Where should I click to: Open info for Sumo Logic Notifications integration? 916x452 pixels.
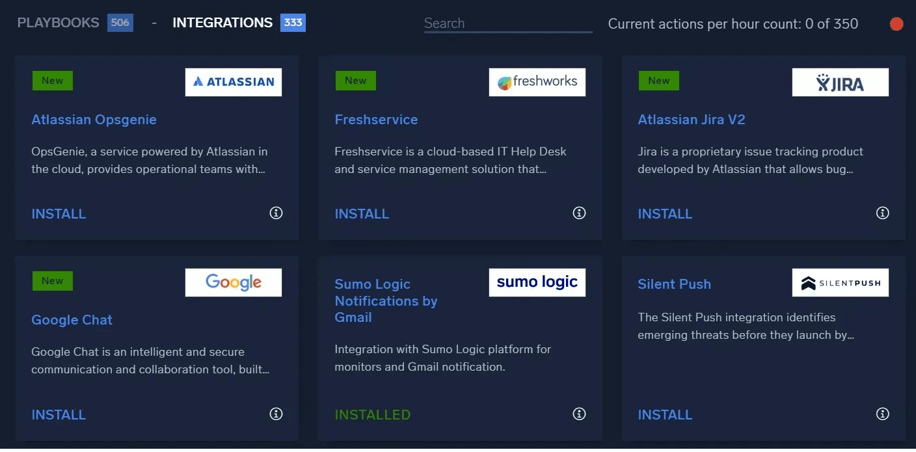579,414
